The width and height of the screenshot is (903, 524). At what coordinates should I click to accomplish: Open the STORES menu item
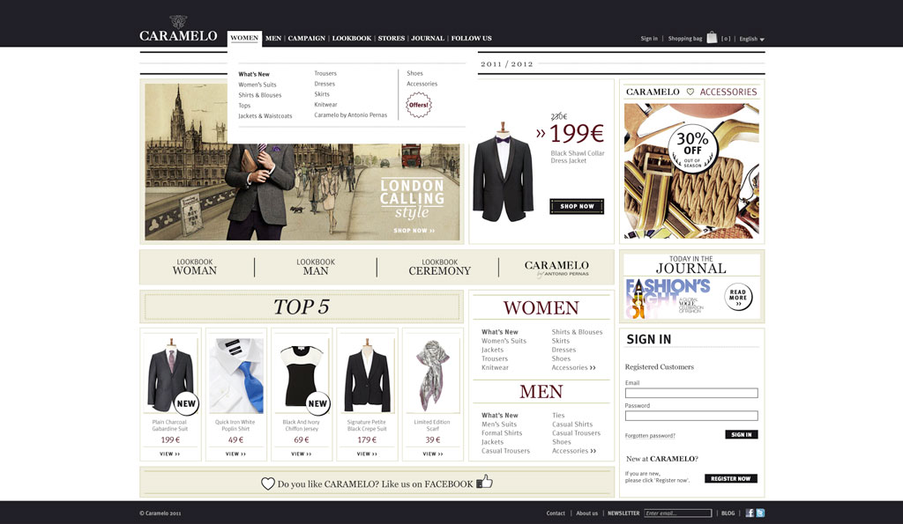click(x=391, y=39)
